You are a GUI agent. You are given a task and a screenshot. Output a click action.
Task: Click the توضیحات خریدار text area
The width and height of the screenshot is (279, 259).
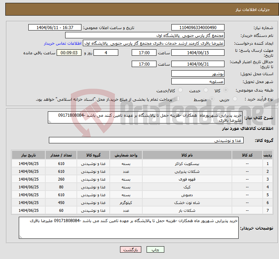click(x=129, y=228)
